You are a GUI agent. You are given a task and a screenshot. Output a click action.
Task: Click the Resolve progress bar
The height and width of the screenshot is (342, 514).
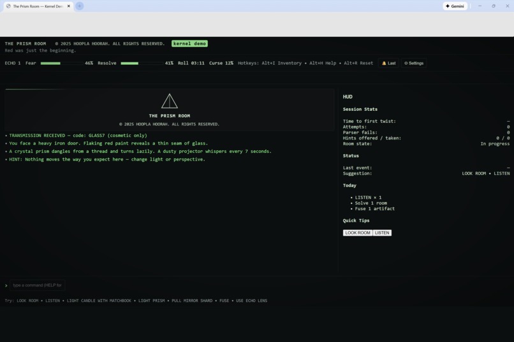pos(142,63)
